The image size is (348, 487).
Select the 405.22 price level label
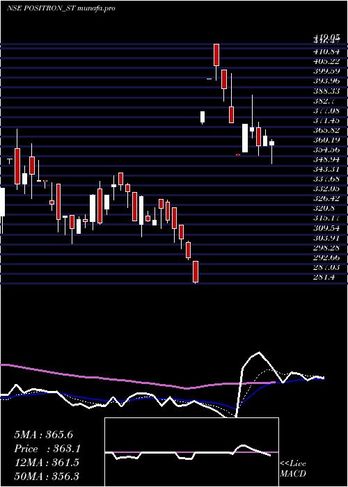[326, 61]
